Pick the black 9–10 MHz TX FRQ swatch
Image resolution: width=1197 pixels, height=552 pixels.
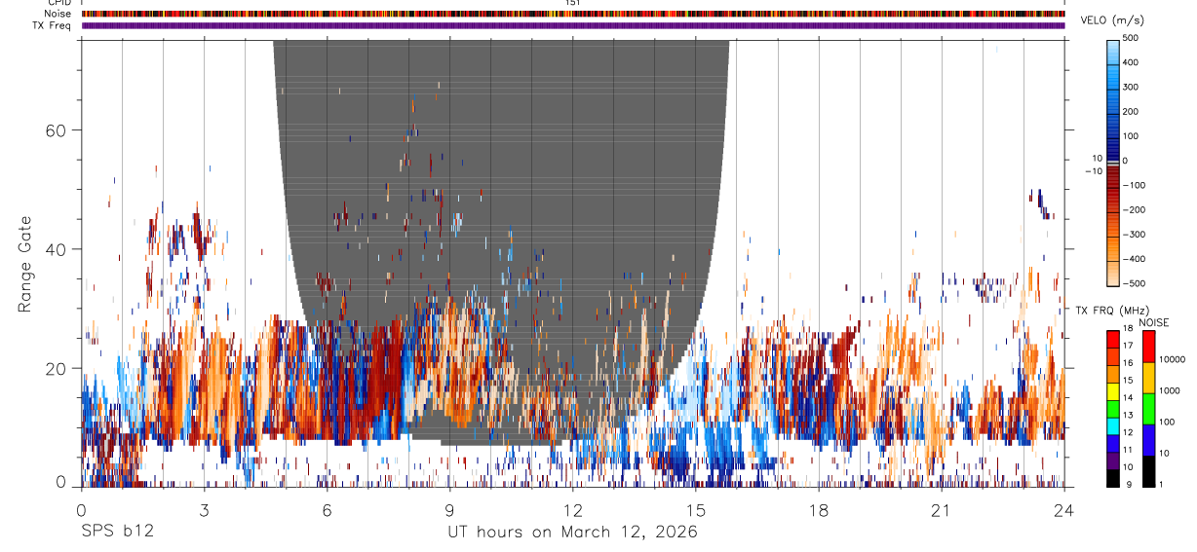[x=1114, y=478]
